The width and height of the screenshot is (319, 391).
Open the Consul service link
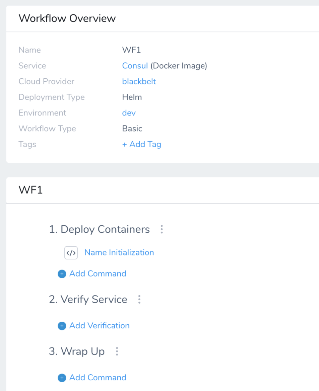point(135,66)
